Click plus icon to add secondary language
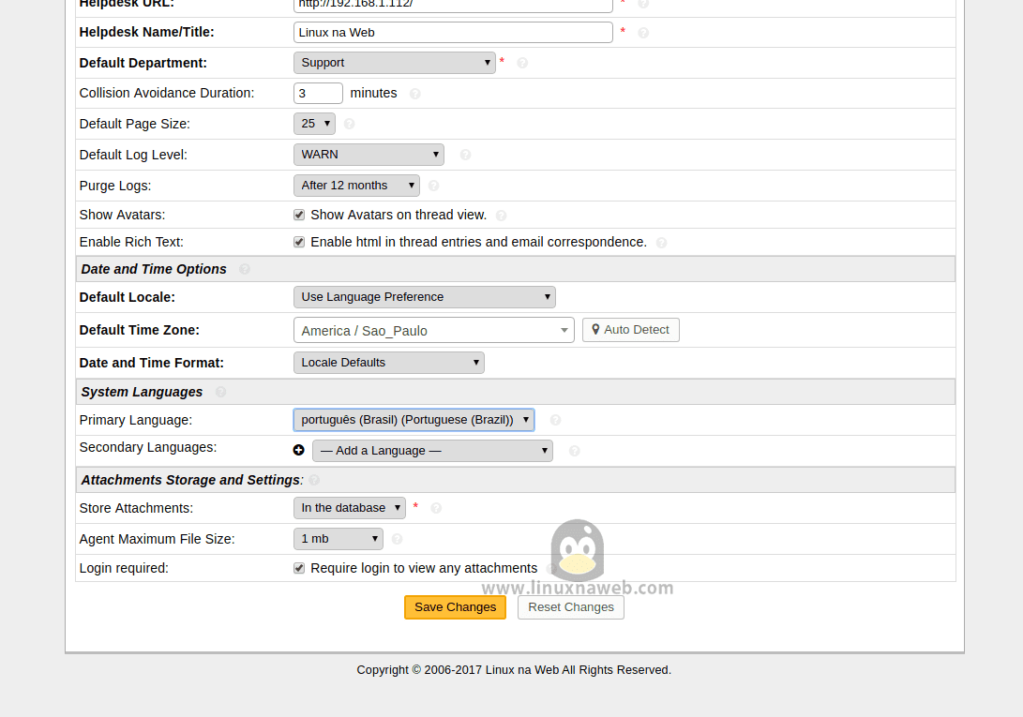 click(x=299, y=450)
